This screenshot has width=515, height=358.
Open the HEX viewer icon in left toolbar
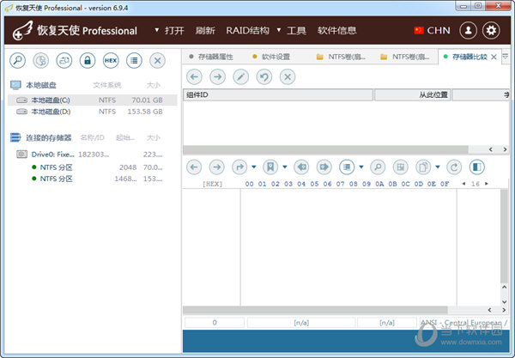coord(111,60)
